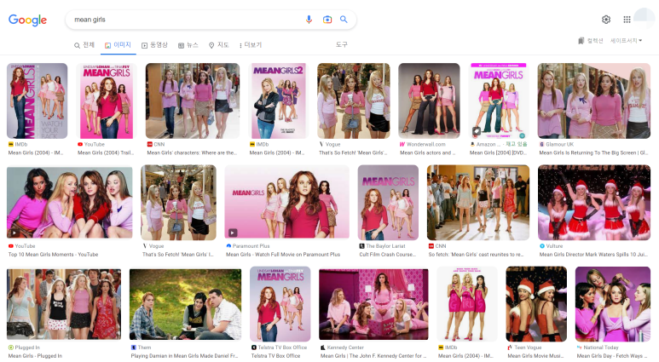659x362 pixels.
Task: Open search by image camera icon
Action: 327,20
